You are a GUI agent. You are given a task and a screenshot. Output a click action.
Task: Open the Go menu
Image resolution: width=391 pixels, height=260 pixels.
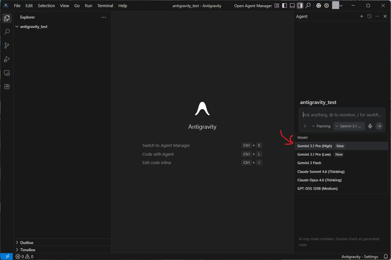[x=77, y=6]
